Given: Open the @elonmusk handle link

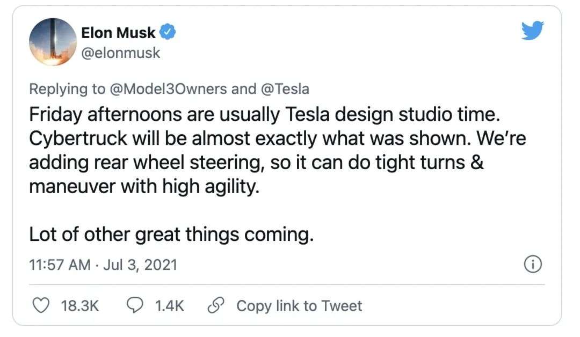Looking at the screenshot, I should (120, 53).
